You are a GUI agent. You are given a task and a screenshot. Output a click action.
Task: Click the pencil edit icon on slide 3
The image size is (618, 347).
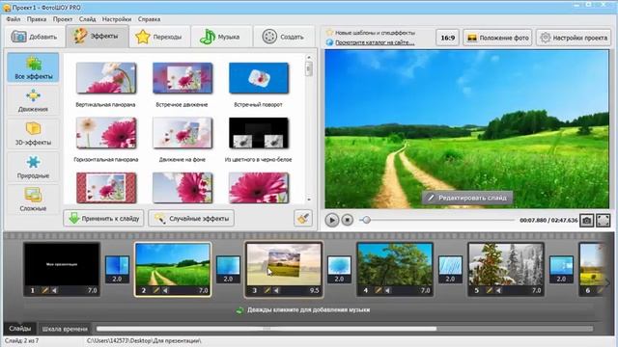267,290
